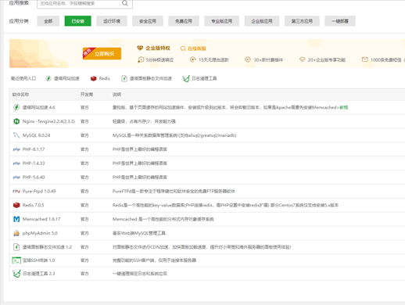Click the 5分钟极速响应 clock icon
The image size is (405, 305).
point(141,59)
